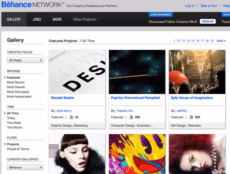Select Most Recent in Browse list
The width and height of the screenshot is (230, 174).
point(15,82)
